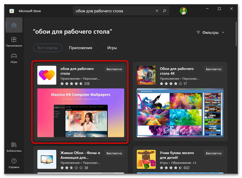Click Бесплатно on Учим буквы весело card
The width and height of the screenshot is (242, 178).
click(x=214, y=153)
